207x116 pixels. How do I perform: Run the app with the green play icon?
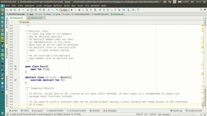pos(72,10)
